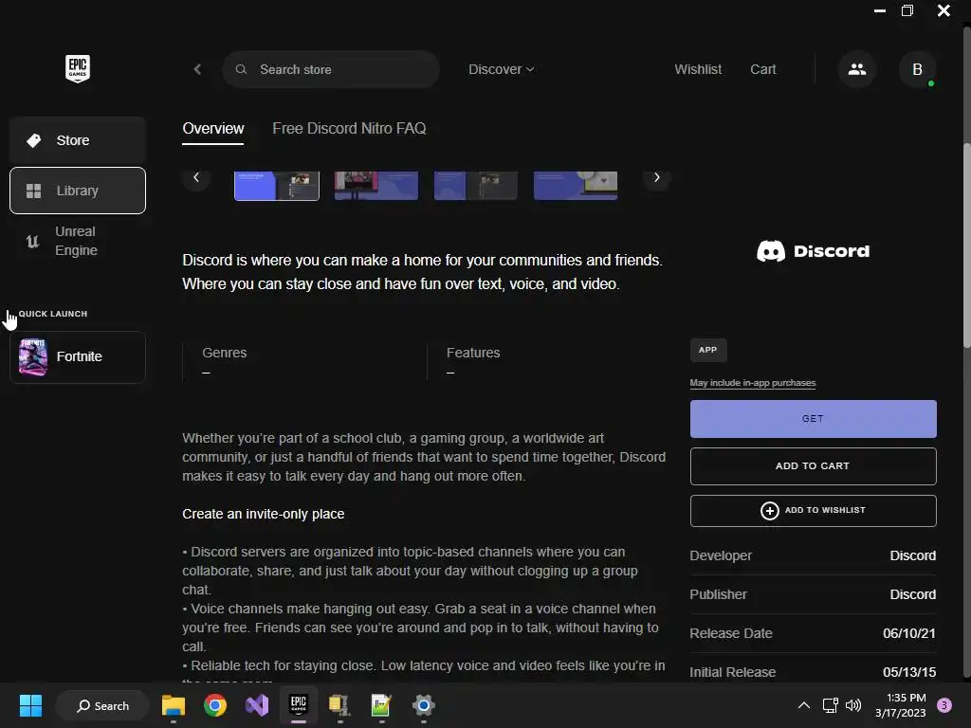Click the initial release date 05/13/15

point(909,672)
